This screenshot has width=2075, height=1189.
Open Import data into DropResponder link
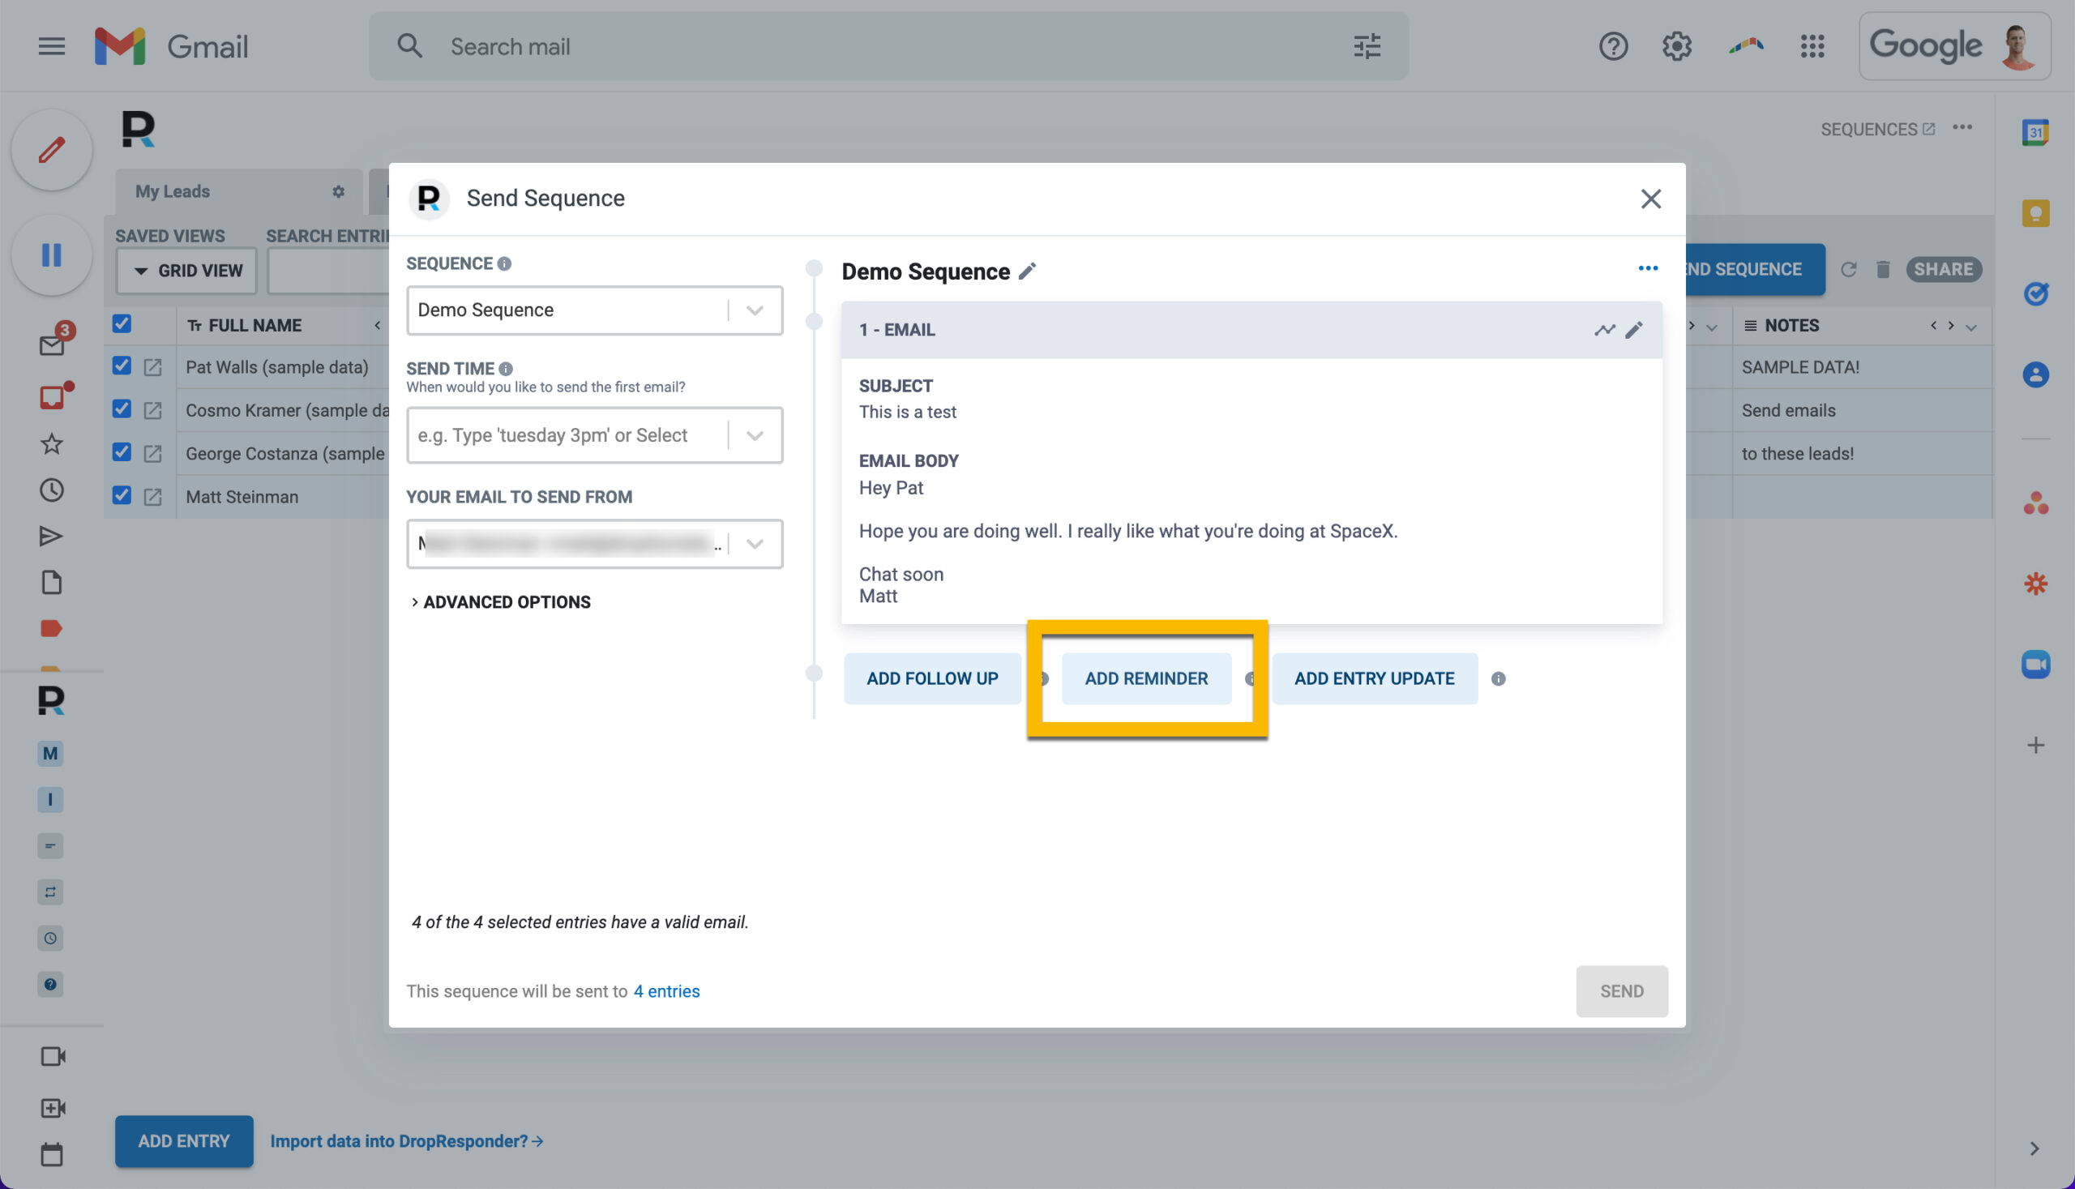406,1141
